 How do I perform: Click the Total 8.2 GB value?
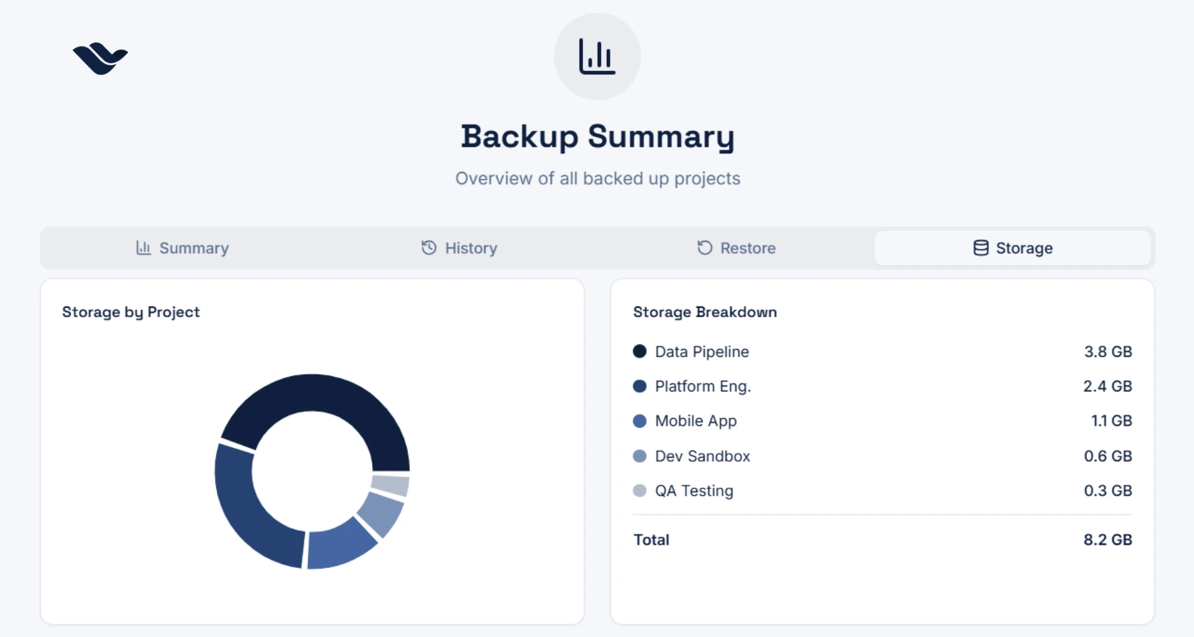click(x=1107, y=539)
